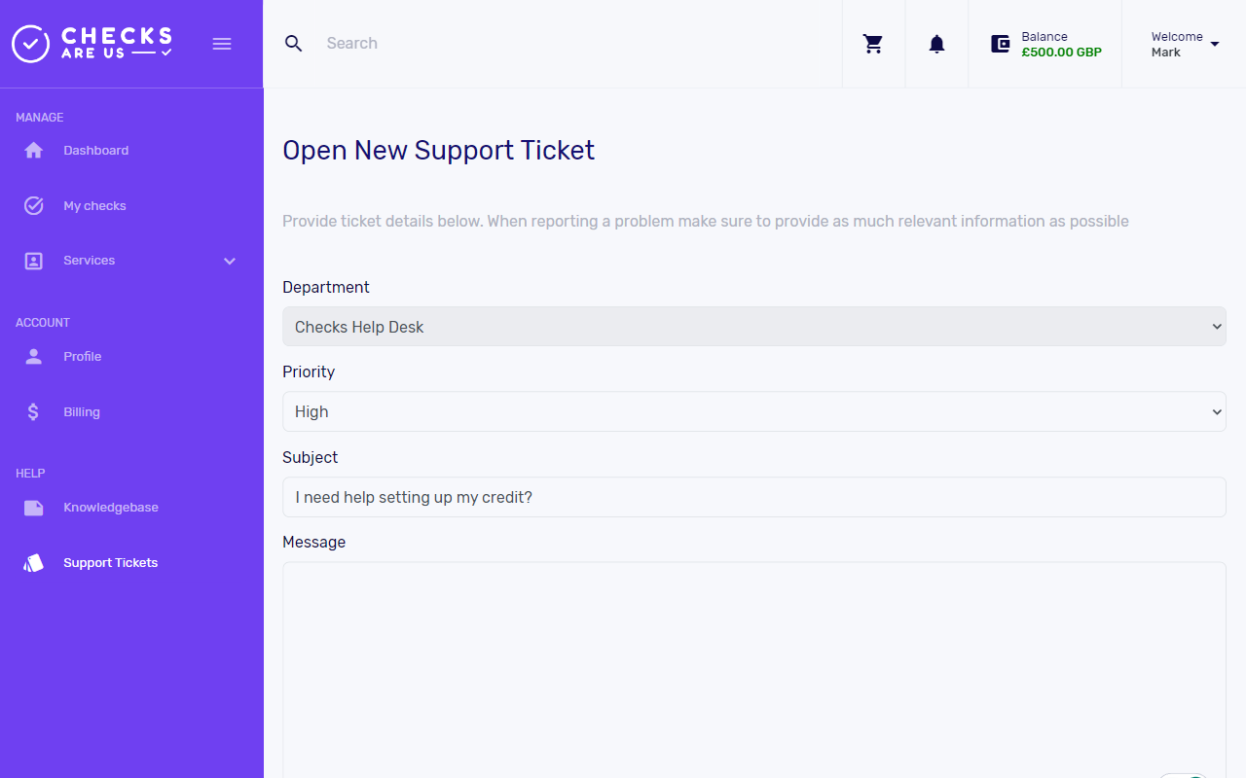Click the Profile person icon
The width and height of the screenshot is (1246, 778).
33,356
